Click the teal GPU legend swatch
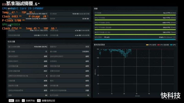 tap(171, 45)
